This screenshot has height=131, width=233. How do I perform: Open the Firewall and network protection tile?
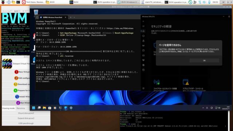point(165,85)
